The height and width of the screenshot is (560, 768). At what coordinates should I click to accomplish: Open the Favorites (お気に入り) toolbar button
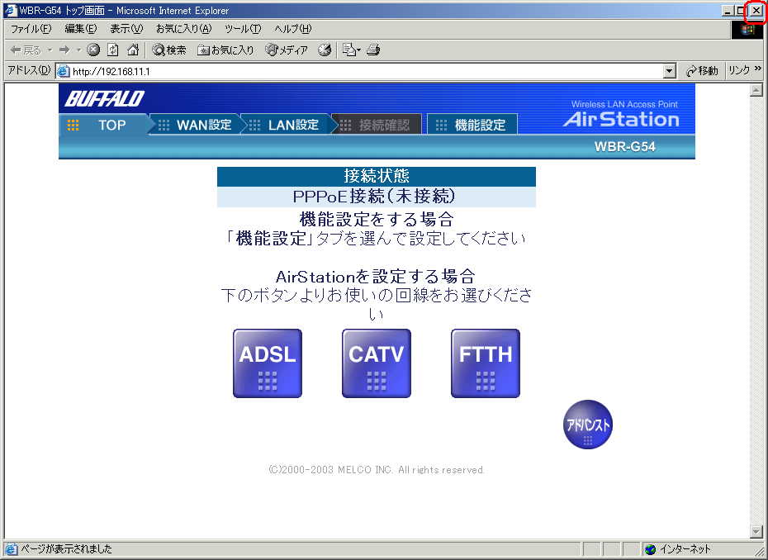tap(225, 50)
